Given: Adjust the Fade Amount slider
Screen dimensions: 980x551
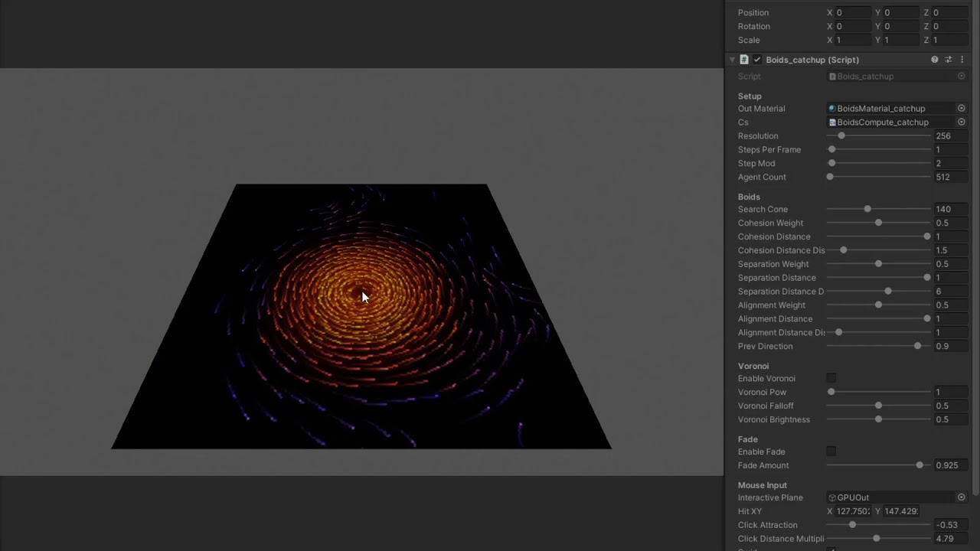Looking at the screenshot, I should (x=879, y=466).
